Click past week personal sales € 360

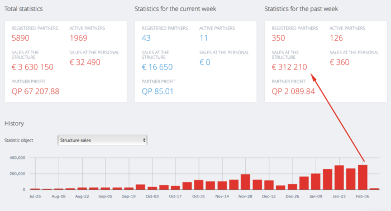[340, 62]
